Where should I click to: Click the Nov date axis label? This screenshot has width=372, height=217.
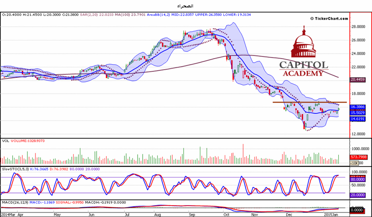254,215
